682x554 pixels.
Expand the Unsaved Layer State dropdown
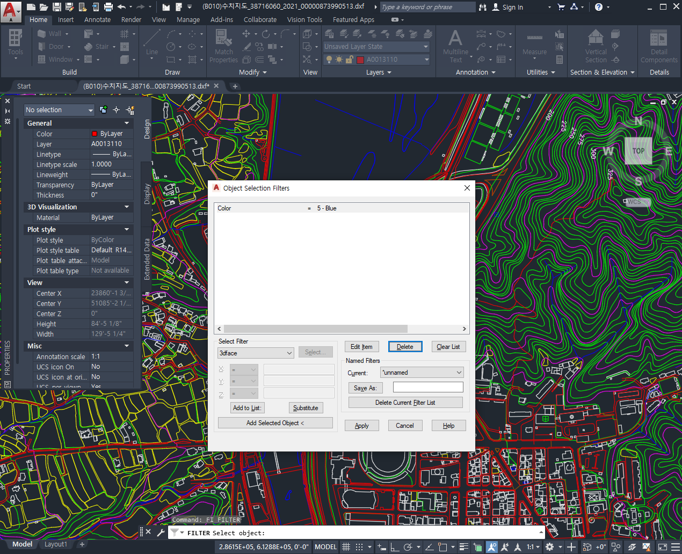[426, 46]
